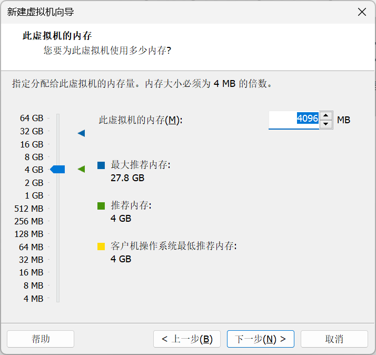Select the 2 GB mark on the scale
376x355 pixels.
(x=34, y=183)
